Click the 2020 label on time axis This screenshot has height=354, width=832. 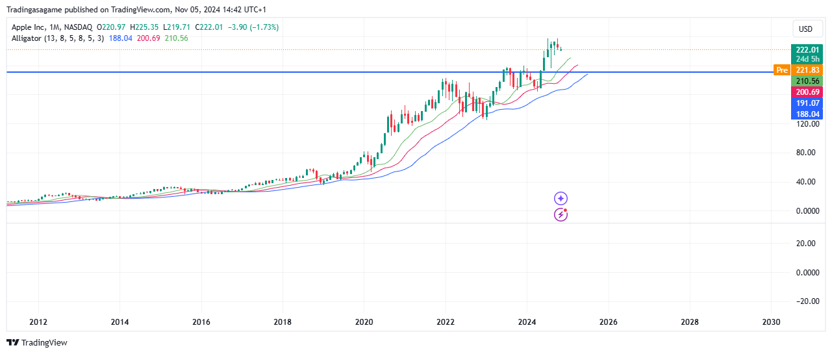coord(364,322)
